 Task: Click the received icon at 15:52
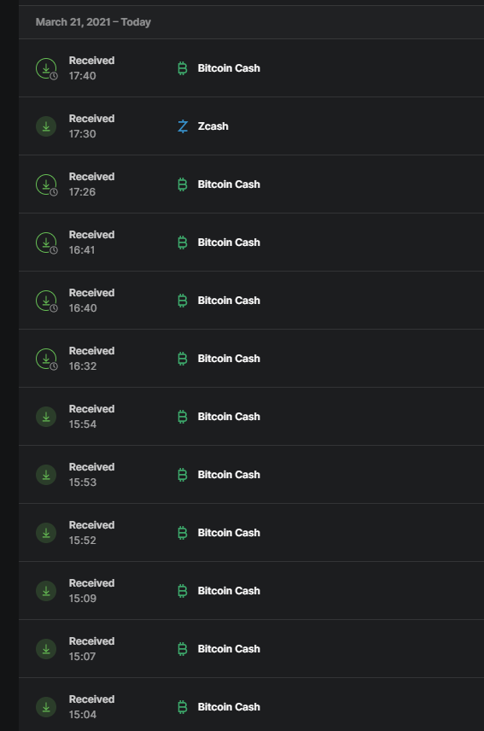point(46,533)
